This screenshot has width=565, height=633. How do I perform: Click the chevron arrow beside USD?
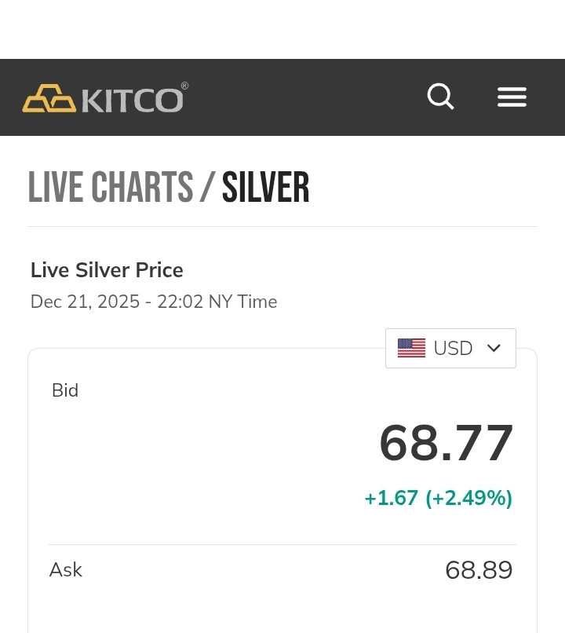(x=494, y=348)
